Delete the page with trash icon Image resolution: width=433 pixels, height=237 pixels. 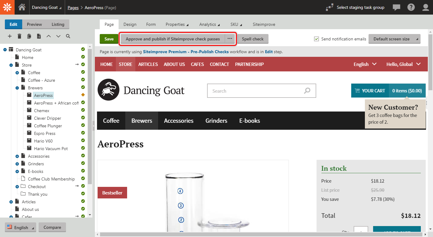click(19, 36)
